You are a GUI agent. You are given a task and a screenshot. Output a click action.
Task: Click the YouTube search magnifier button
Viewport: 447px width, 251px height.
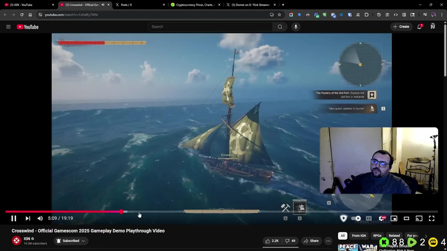(280, 27)
